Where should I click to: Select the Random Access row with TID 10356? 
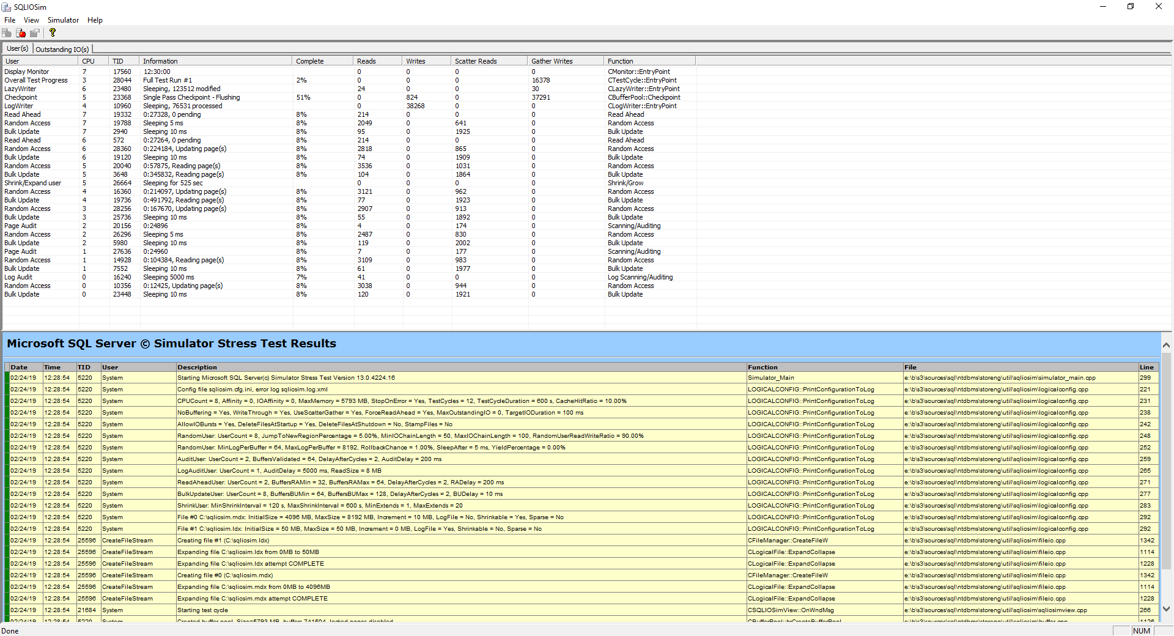[x=349, y=286]
